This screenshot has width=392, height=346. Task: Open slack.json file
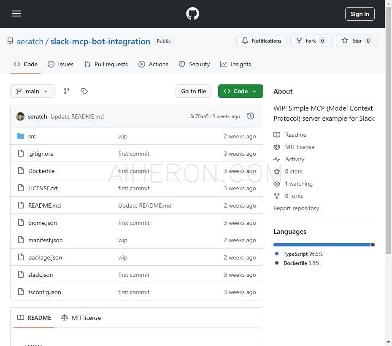click(41, 275)
